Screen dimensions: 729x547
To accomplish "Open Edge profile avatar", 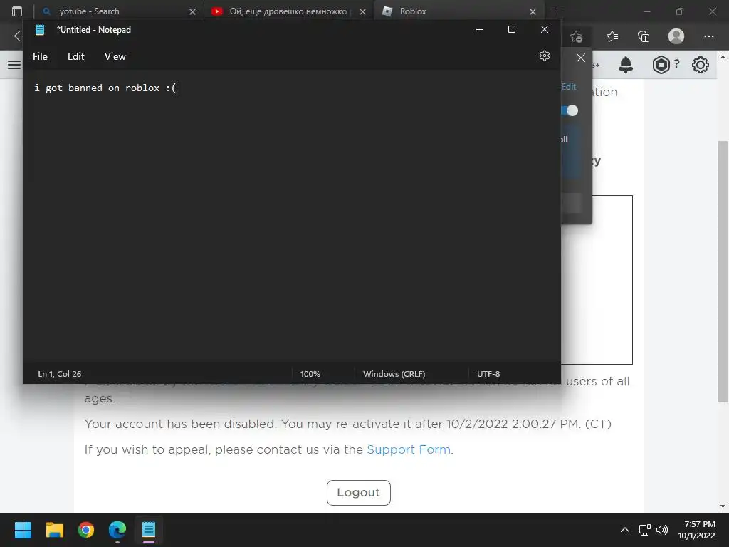I will point(676,36).
